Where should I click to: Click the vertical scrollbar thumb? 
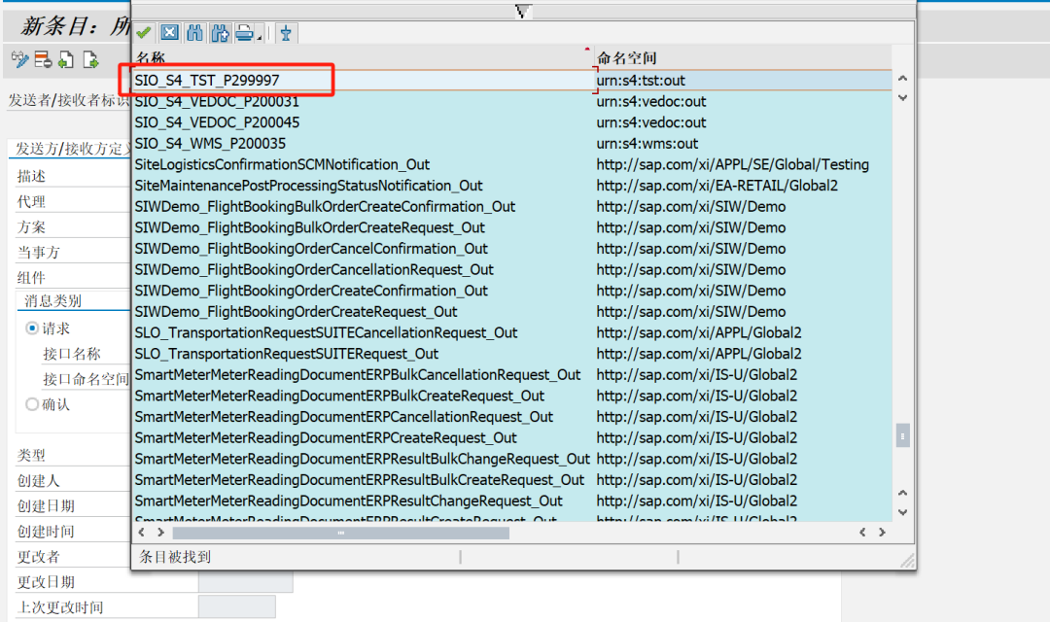tap(902, 435)
